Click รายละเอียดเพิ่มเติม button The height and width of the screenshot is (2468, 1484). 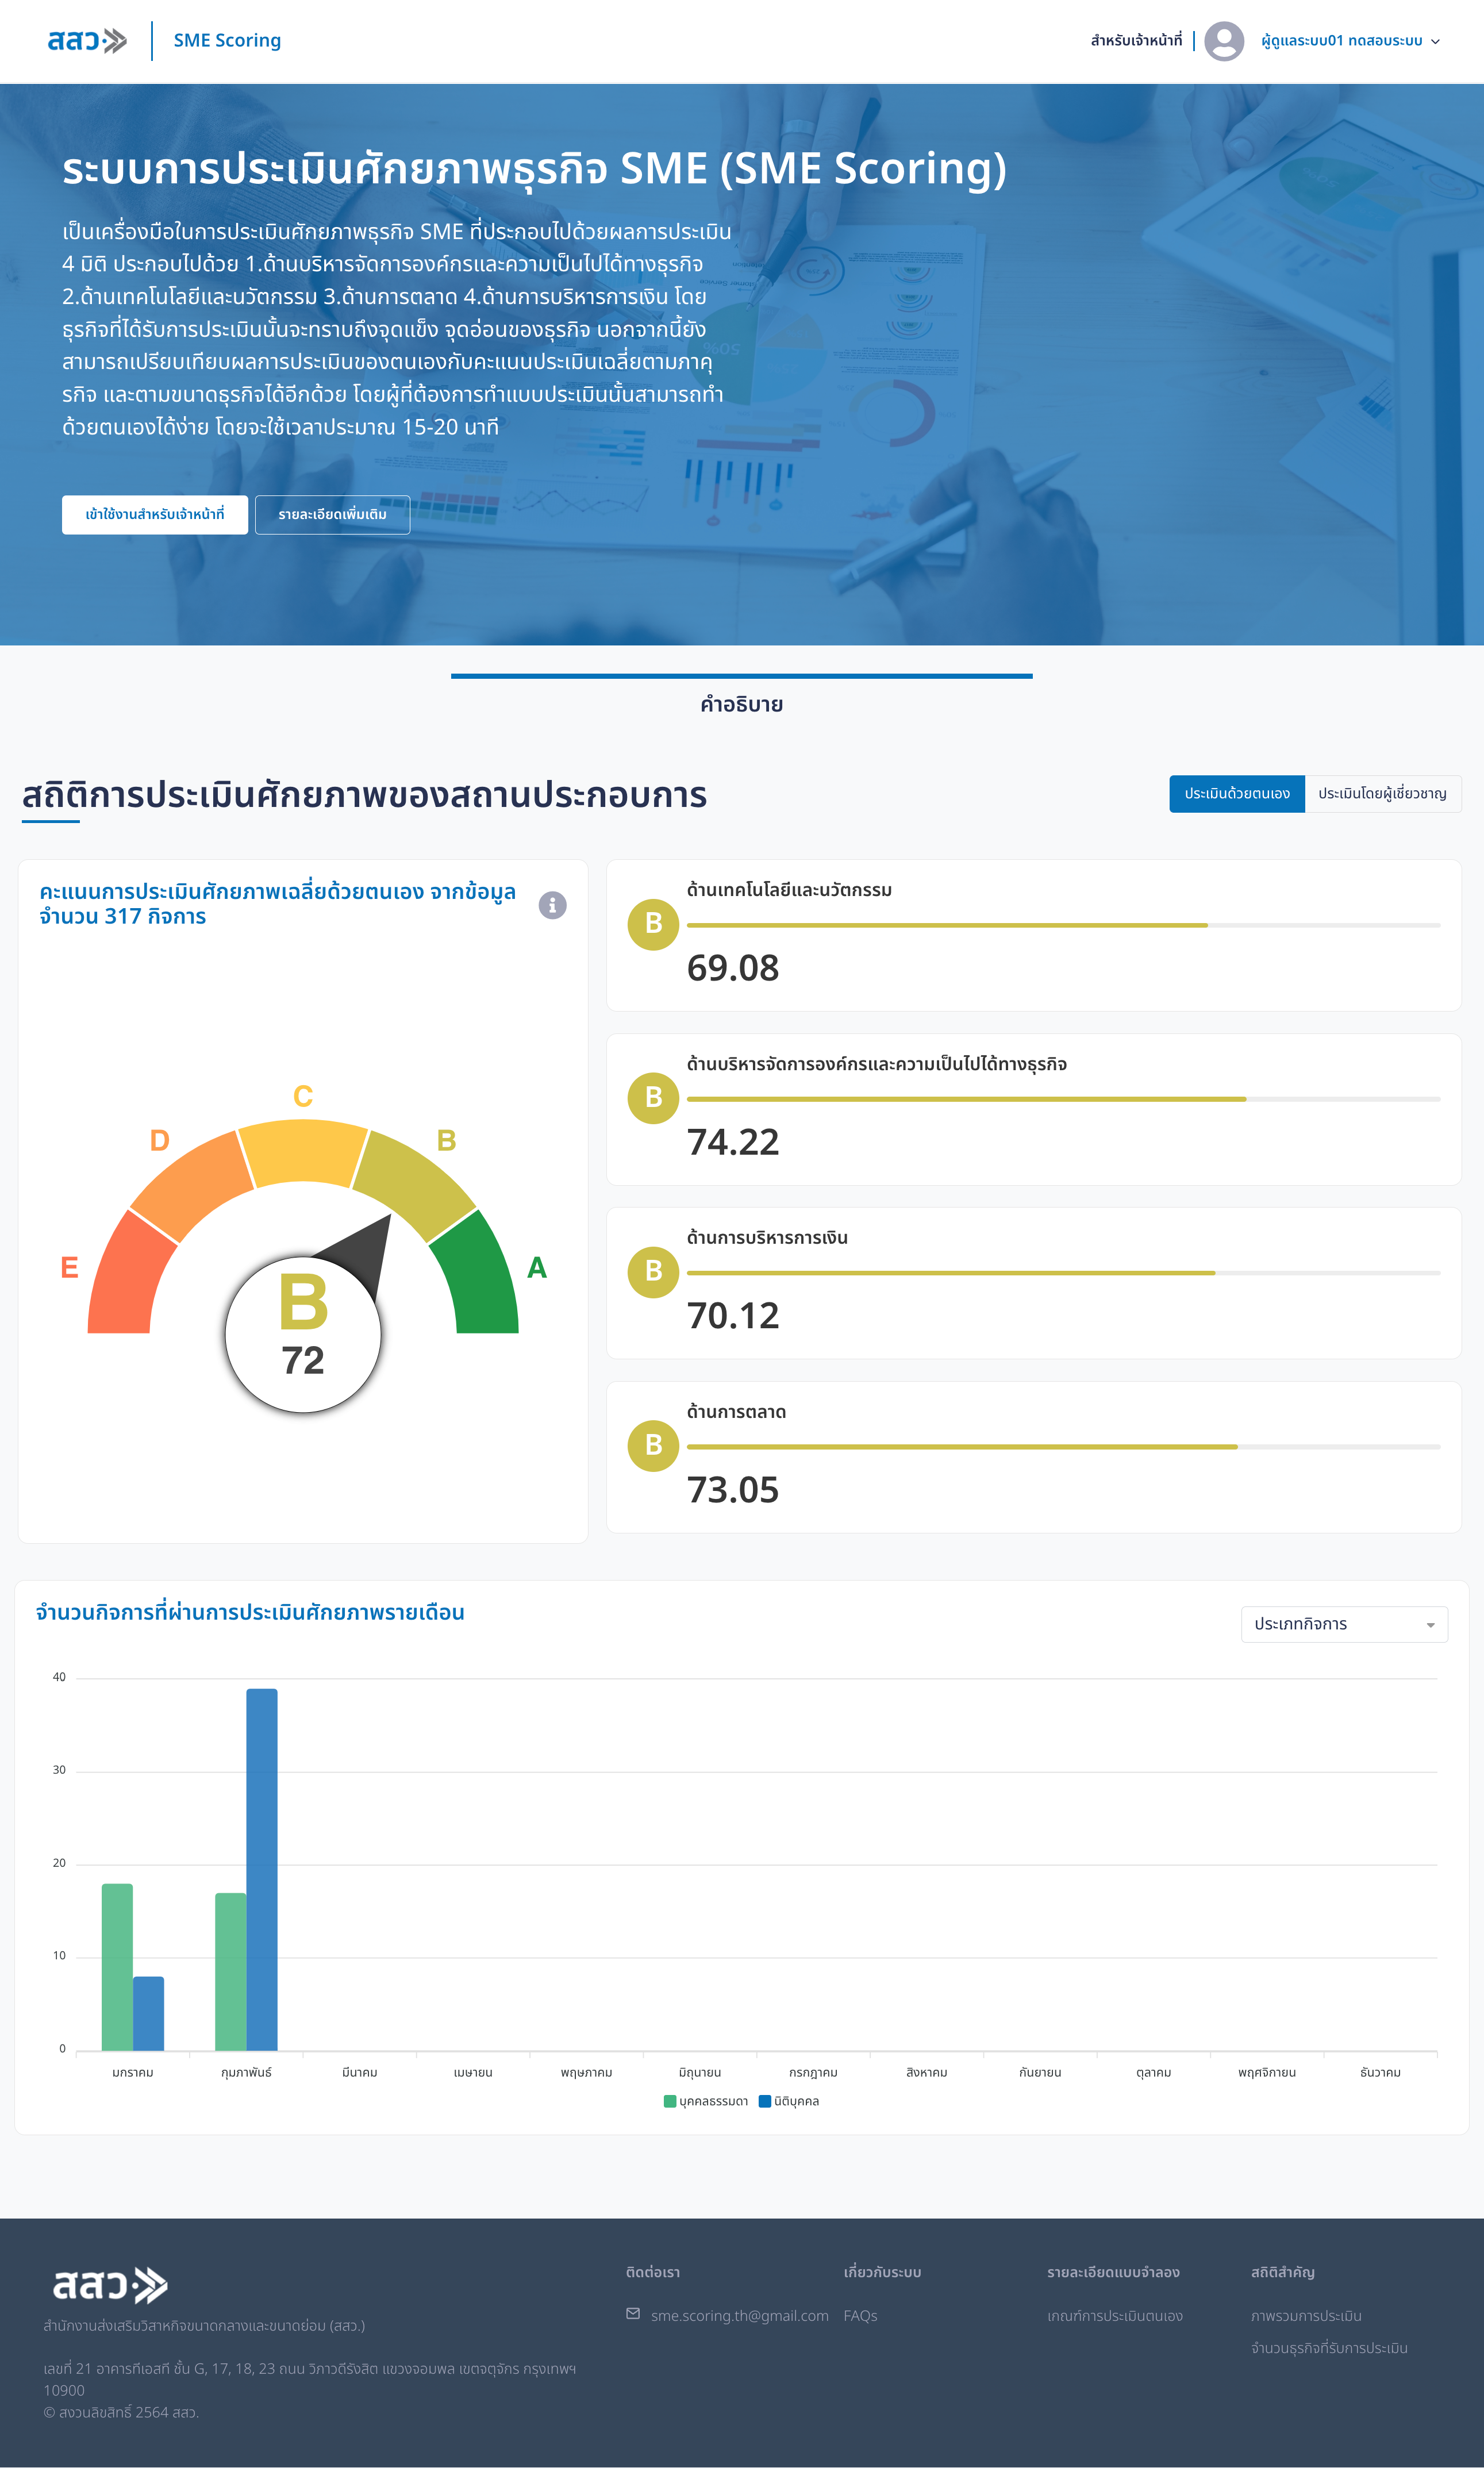coord(332,515)
